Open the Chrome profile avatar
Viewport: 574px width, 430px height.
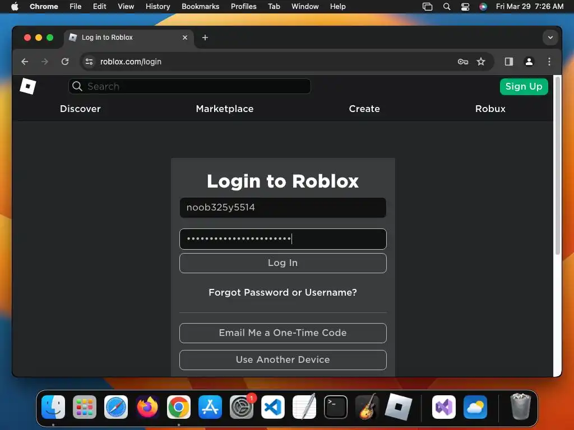coord(529,62)
